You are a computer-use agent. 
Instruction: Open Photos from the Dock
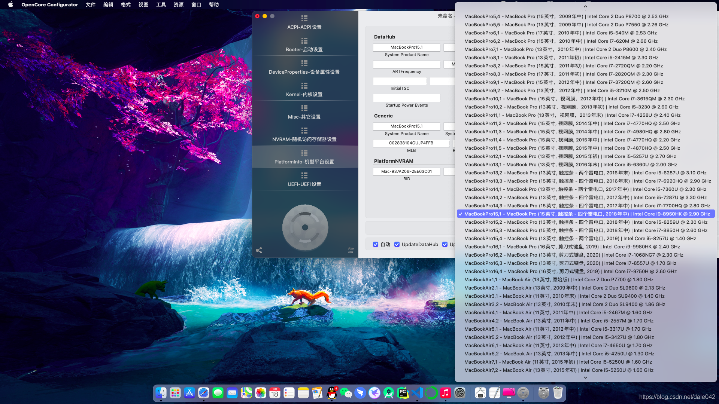point(261,393)
